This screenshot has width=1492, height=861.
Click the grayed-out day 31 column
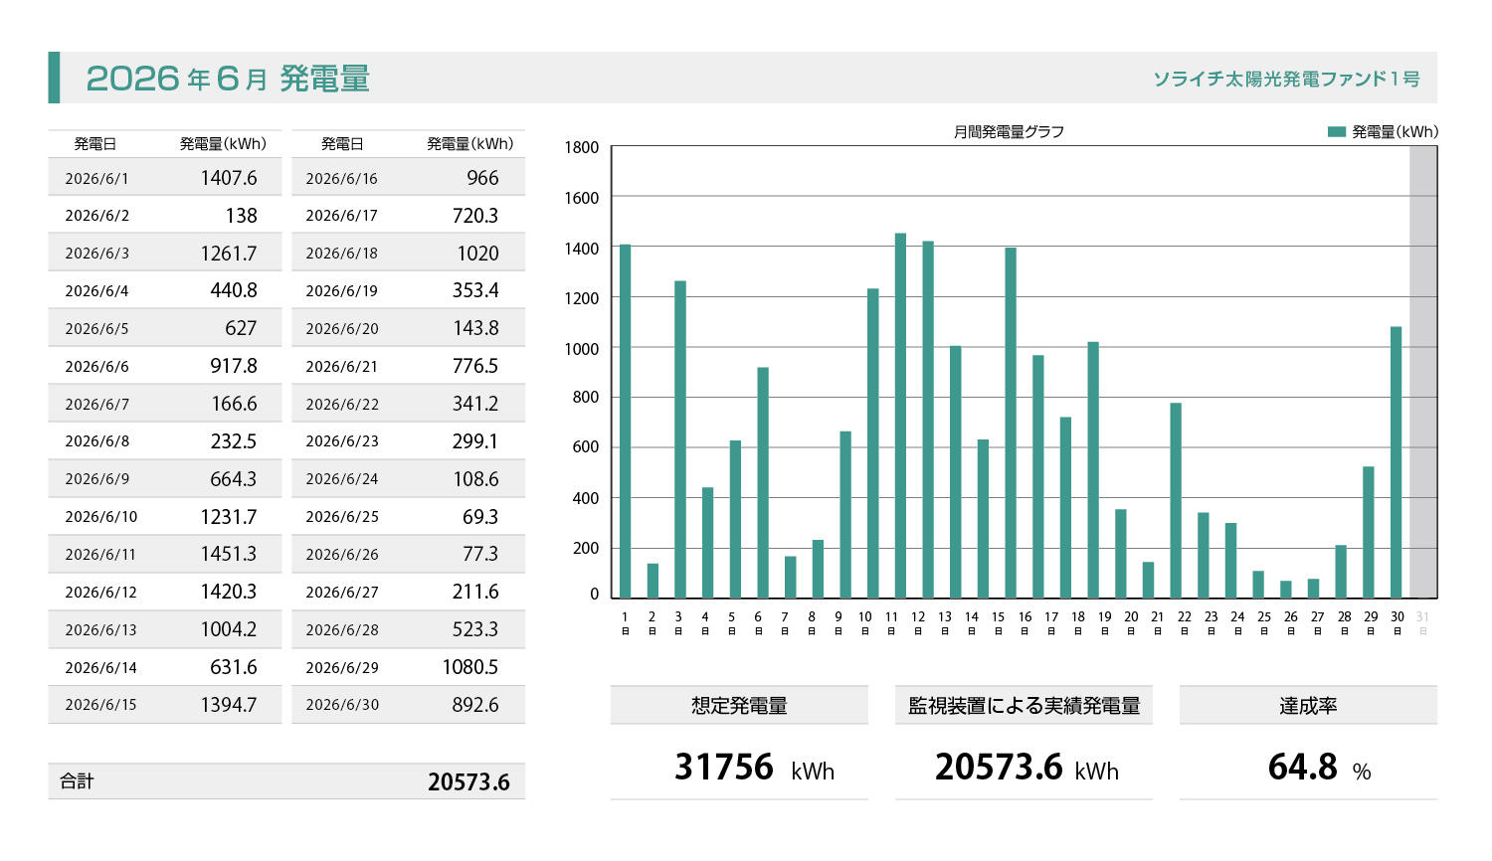point(1423,372)
